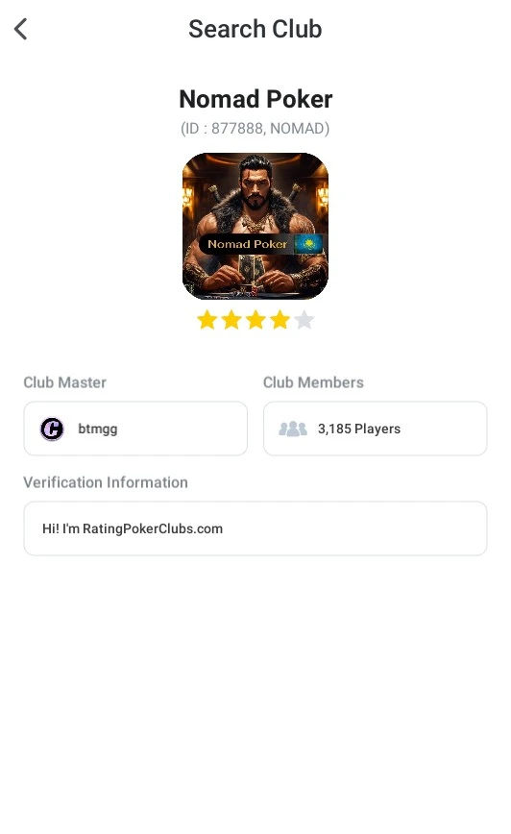This screenshot has height=834, width=511.
Task: Click the first gold rating star
Action: pos(207,320)
